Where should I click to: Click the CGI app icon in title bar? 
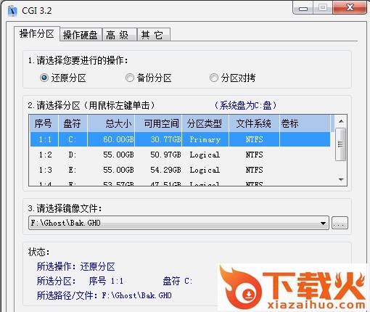12,11
